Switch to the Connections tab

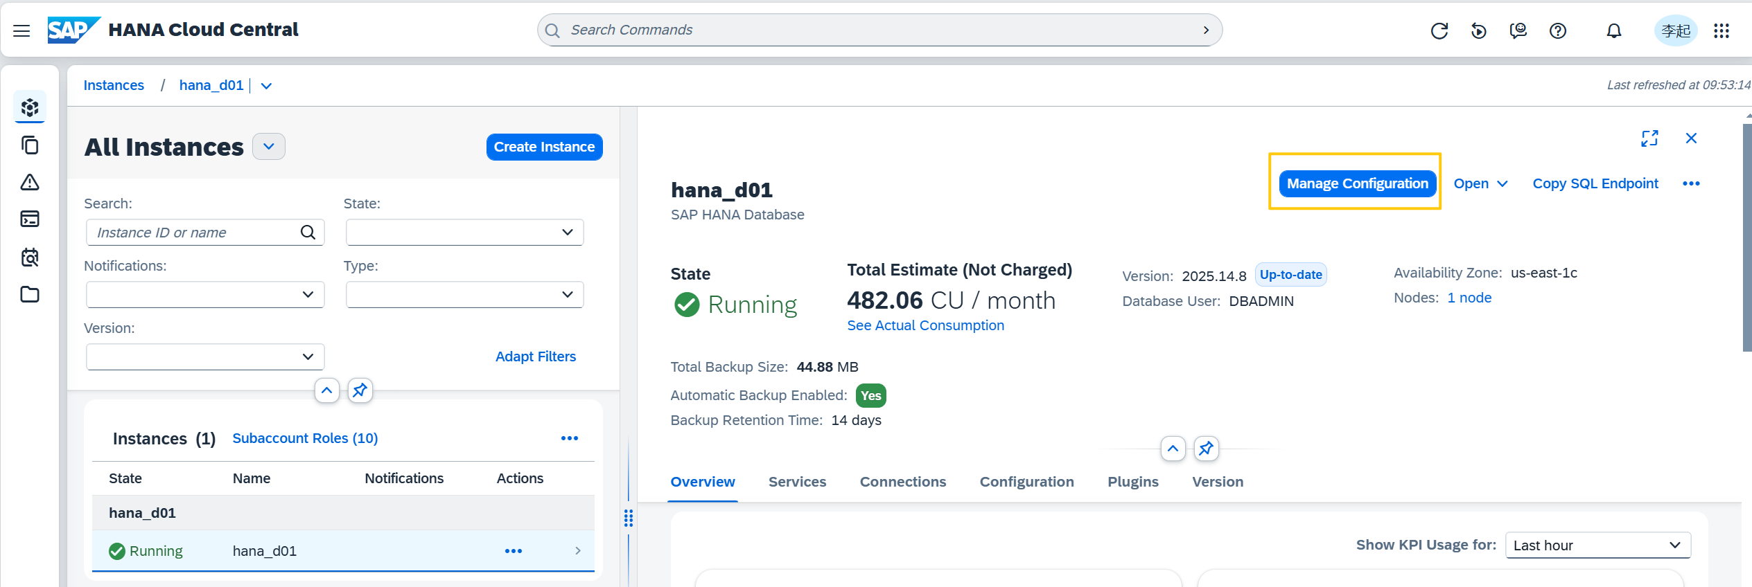click(x=902, y=482)
